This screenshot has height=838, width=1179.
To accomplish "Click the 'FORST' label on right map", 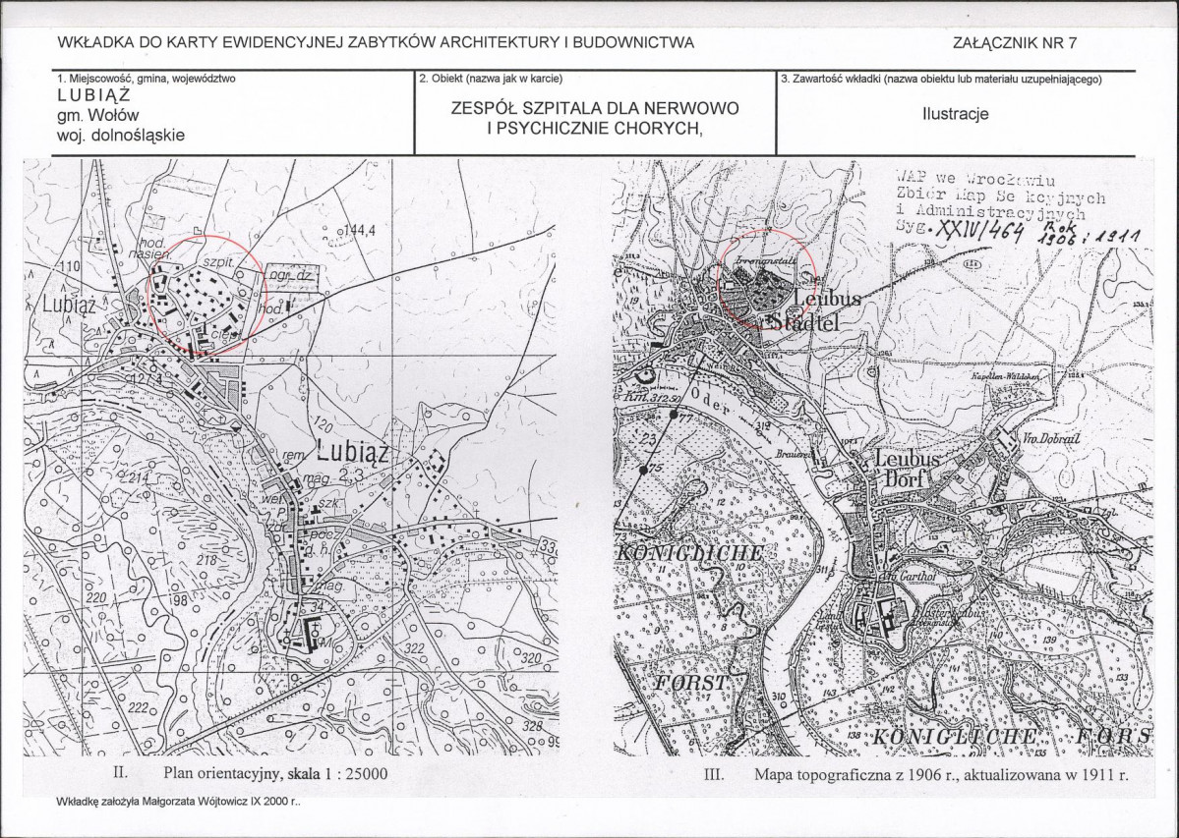I will (691, 684).
